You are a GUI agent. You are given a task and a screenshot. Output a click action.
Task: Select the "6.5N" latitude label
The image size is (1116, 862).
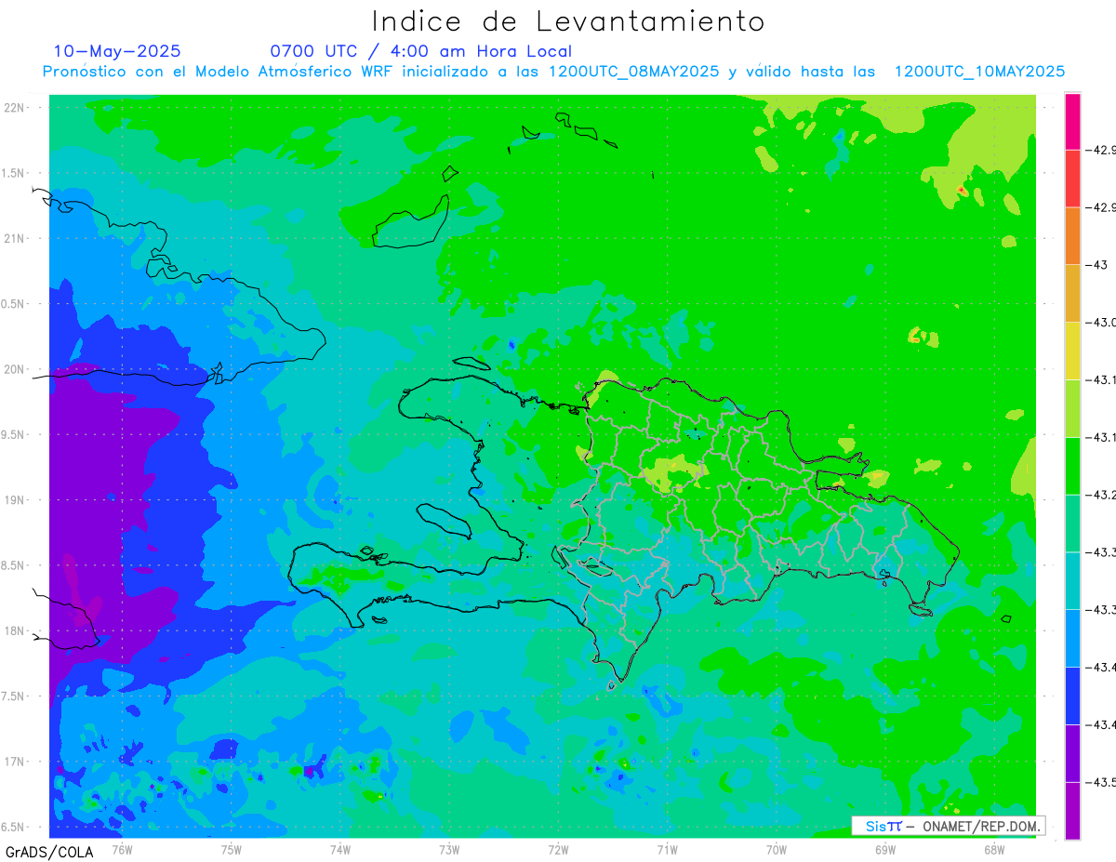[13, 827]
